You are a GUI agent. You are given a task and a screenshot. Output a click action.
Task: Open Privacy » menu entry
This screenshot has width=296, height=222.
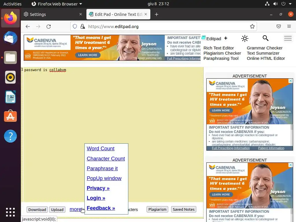98,188
